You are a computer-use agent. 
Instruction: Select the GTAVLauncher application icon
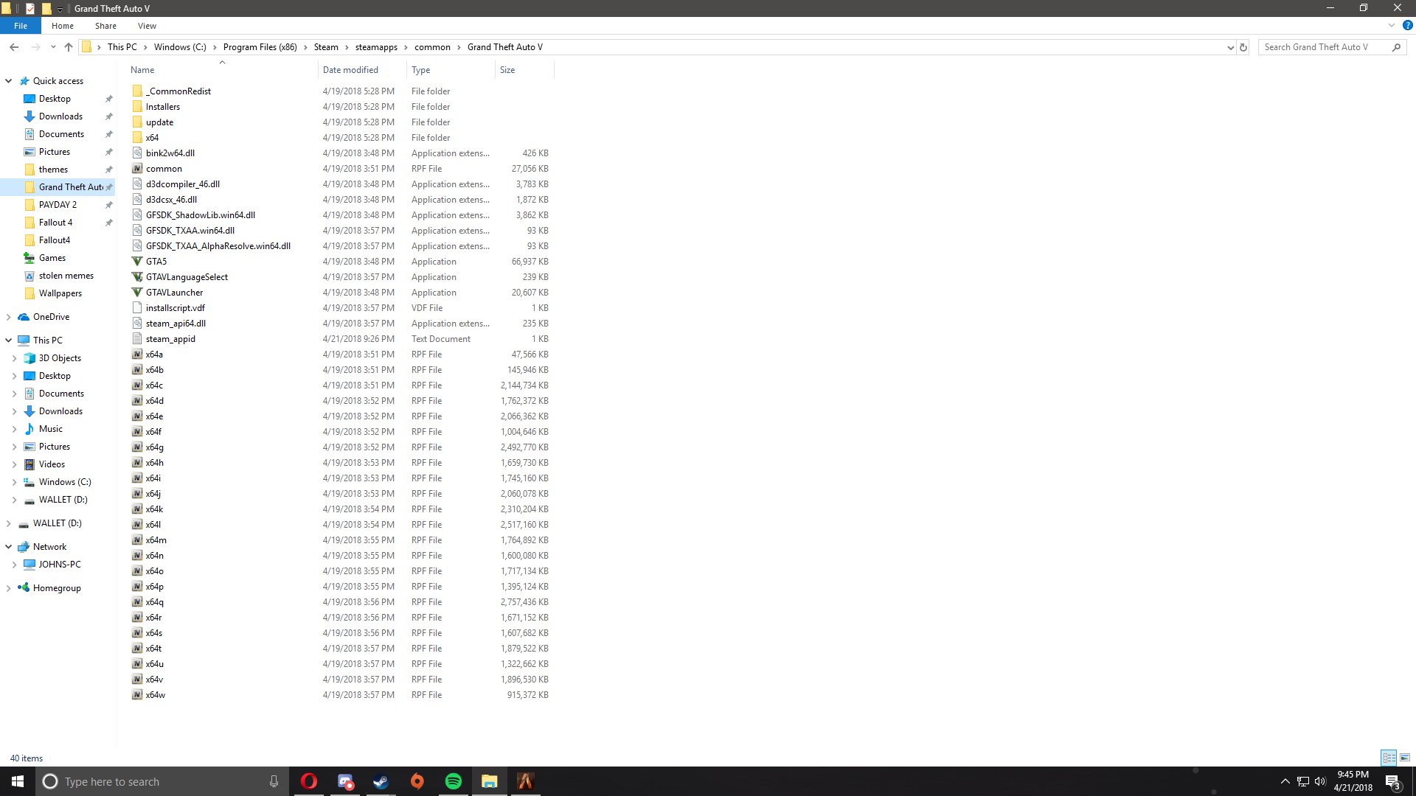(x=137, y=293)
